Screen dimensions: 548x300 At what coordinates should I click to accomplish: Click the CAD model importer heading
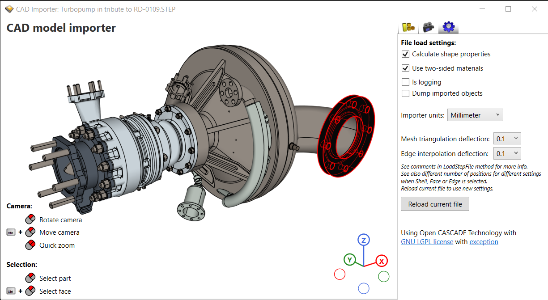[x=61, y=28]
